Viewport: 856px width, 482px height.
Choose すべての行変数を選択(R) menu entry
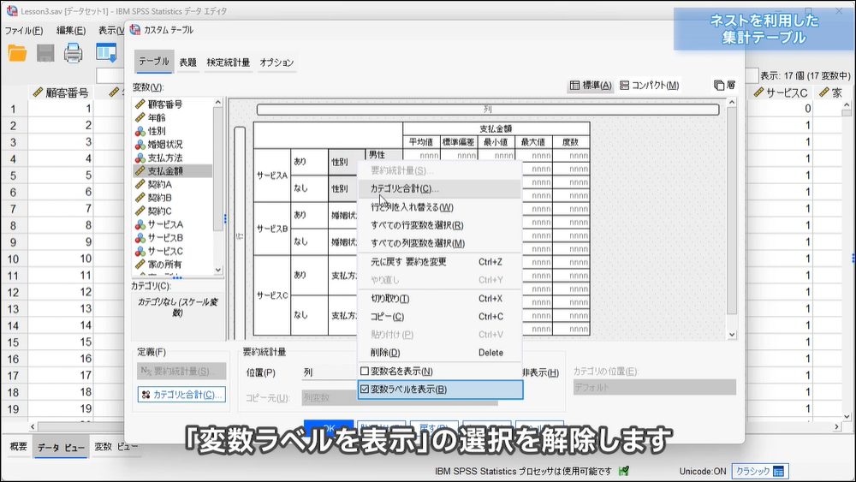(439, 225)
